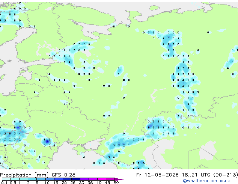
Task: Click the 5–10 mm legend color swatch
Action: coord(41,179)
